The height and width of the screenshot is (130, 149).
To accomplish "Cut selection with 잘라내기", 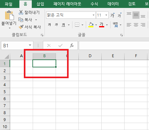I will 29,12.
